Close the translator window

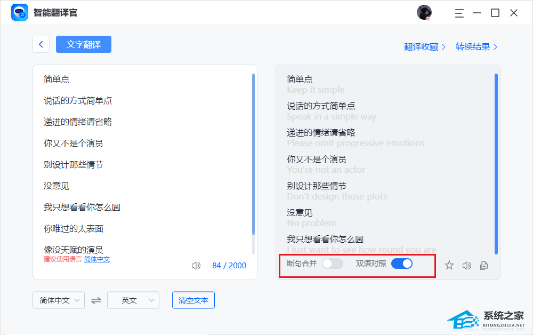pos(514,13)
